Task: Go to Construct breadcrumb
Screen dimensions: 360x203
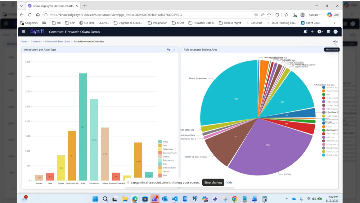Action: (x=36, y=42)
